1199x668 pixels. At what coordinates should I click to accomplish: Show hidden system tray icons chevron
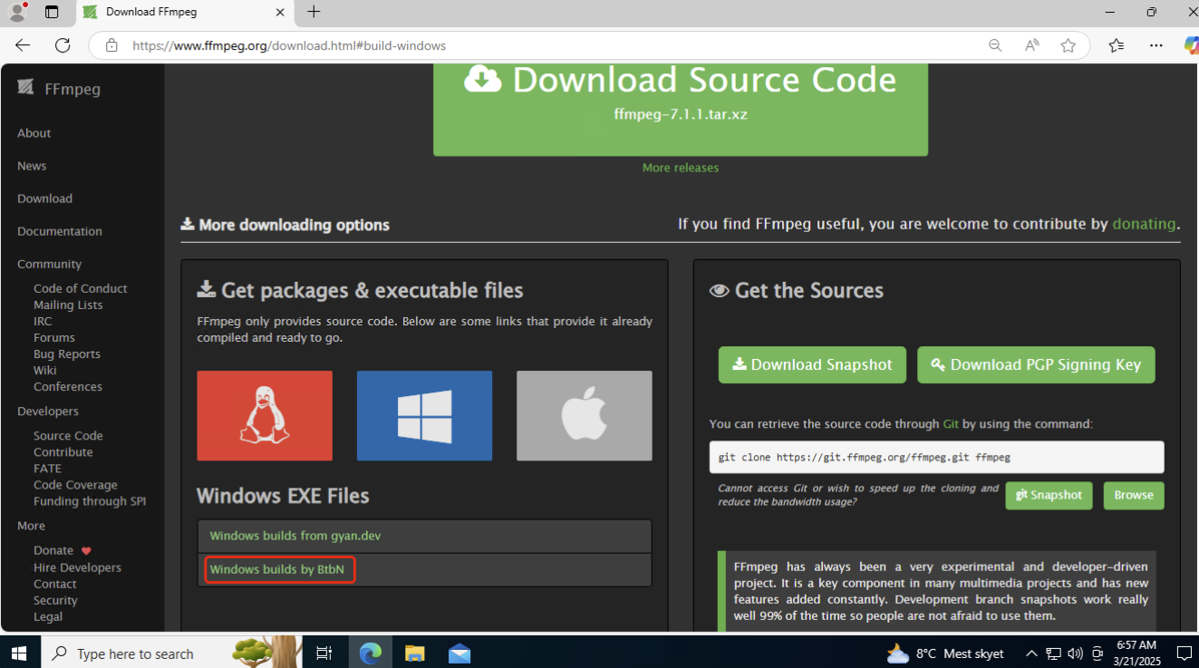click(1031, 653)
